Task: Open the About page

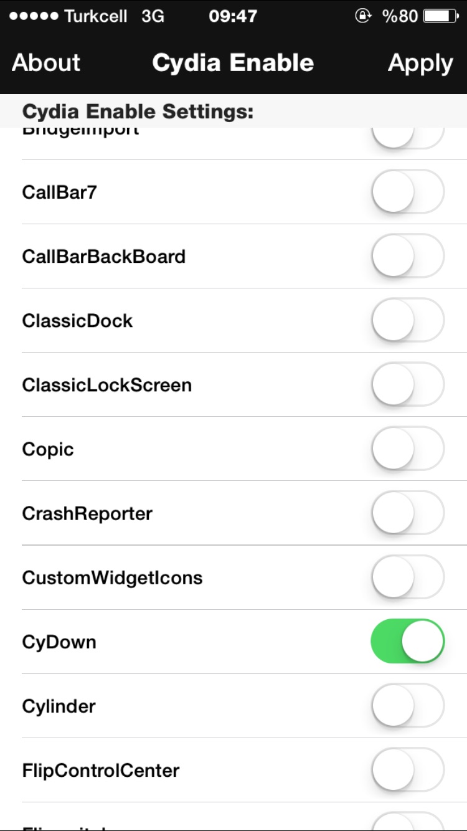Action: pos(46,63)
